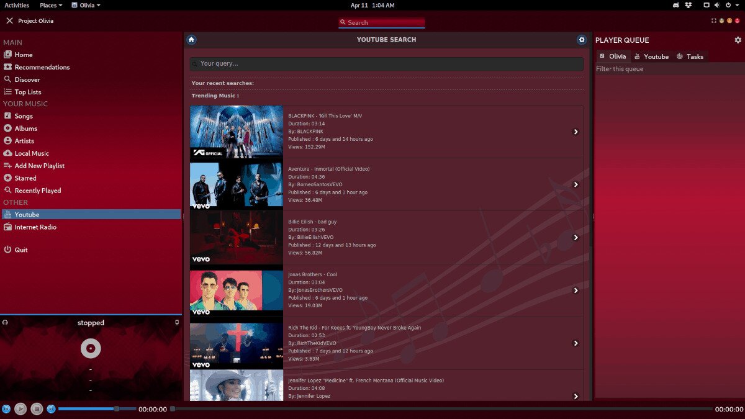
Task: Click the mini-player device icon beside stopped
Action: tap(177, 322)
